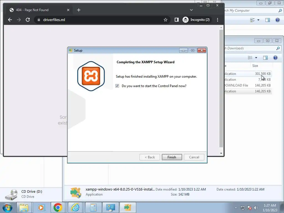This screenshot has width=284, height=213.
Task: Open Control Panel taskbar item
Action: point(110,207)
